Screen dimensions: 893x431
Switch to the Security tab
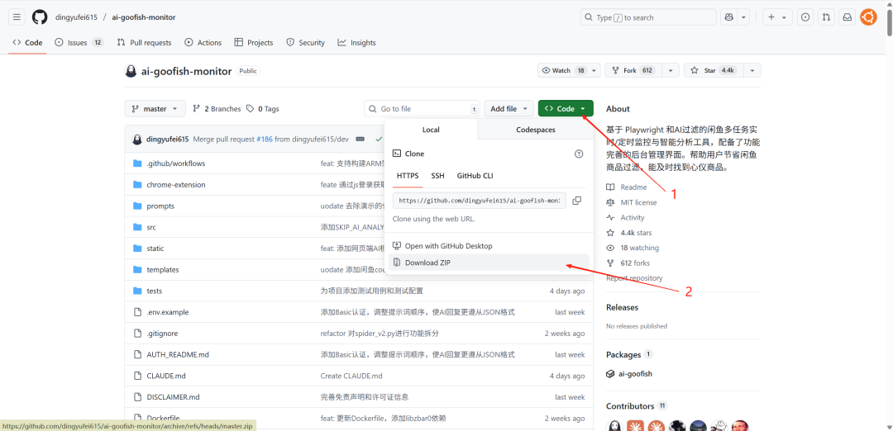(x=305, y=43)
